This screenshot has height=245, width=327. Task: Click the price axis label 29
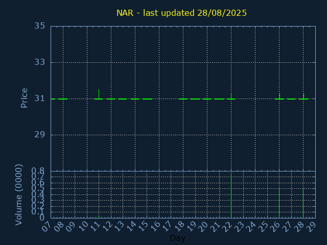coord(40,135)
